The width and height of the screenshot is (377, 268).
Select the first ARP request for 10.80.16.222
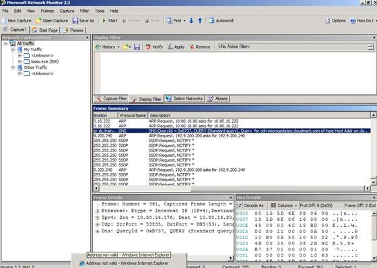click(x=232, y=121)
